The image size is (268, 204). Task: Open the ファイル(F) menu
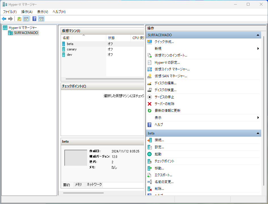click(10, 12)
